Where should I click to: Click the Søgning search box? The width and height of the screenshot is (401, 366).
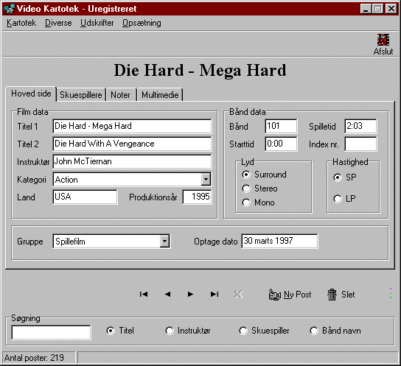point(51,332)
